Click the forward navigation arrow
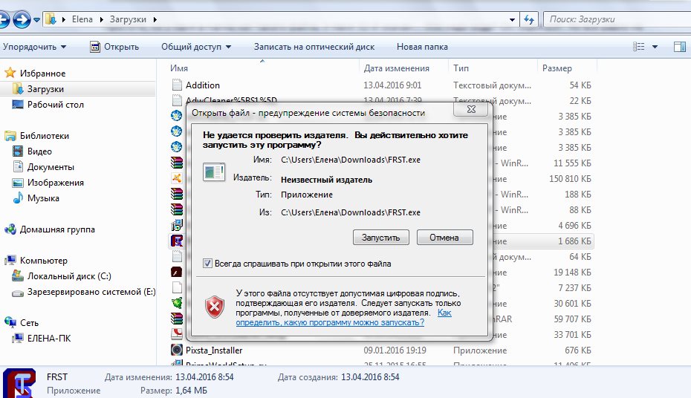Image resolution: width=691 pixels, height=398 pixels. pyautogui.click(x=22, y=19)
